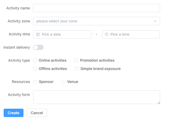Viewport: 170px width, 123px height.
Task: Select the Sponsor radio button
Action: click(x=35, y=82)
